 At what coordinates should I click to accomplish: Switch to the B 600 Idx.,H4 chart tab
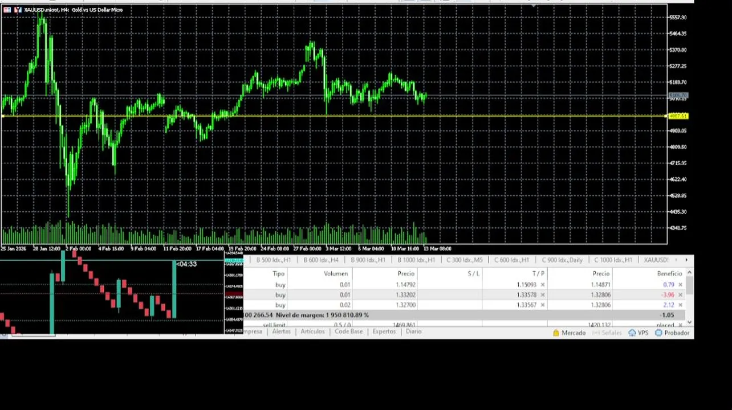(321, 260)
